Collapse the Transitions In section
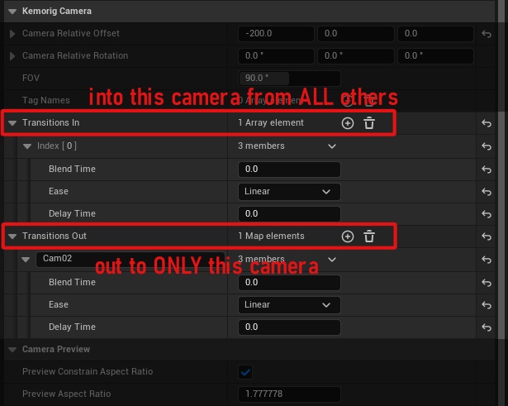Viewport: 508px width, 406px height. tap(12, 122)
